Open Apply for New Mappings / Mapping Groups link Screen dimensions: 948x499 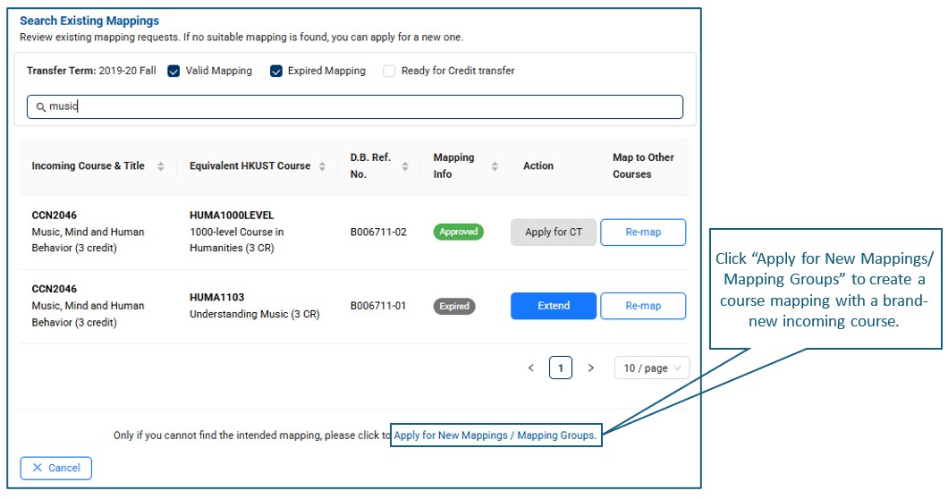tap(495, 436)
